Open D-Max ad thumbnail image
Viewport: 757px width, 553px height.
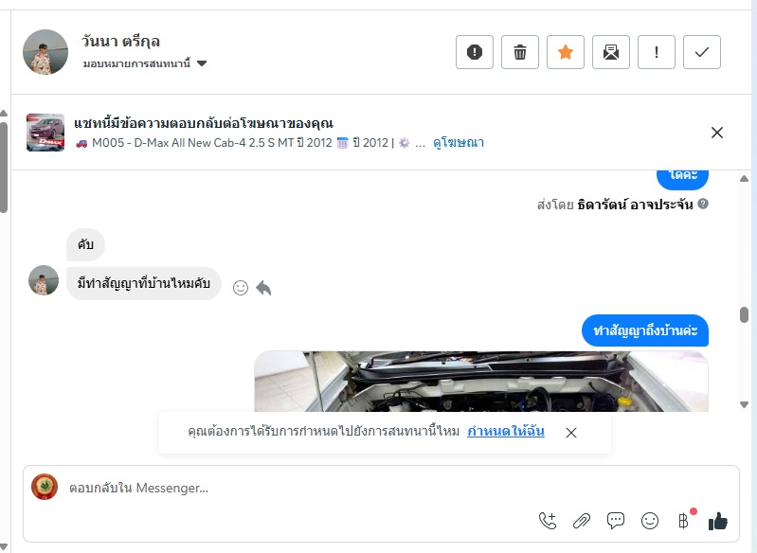pyautogui.click(x=45, y=133)
